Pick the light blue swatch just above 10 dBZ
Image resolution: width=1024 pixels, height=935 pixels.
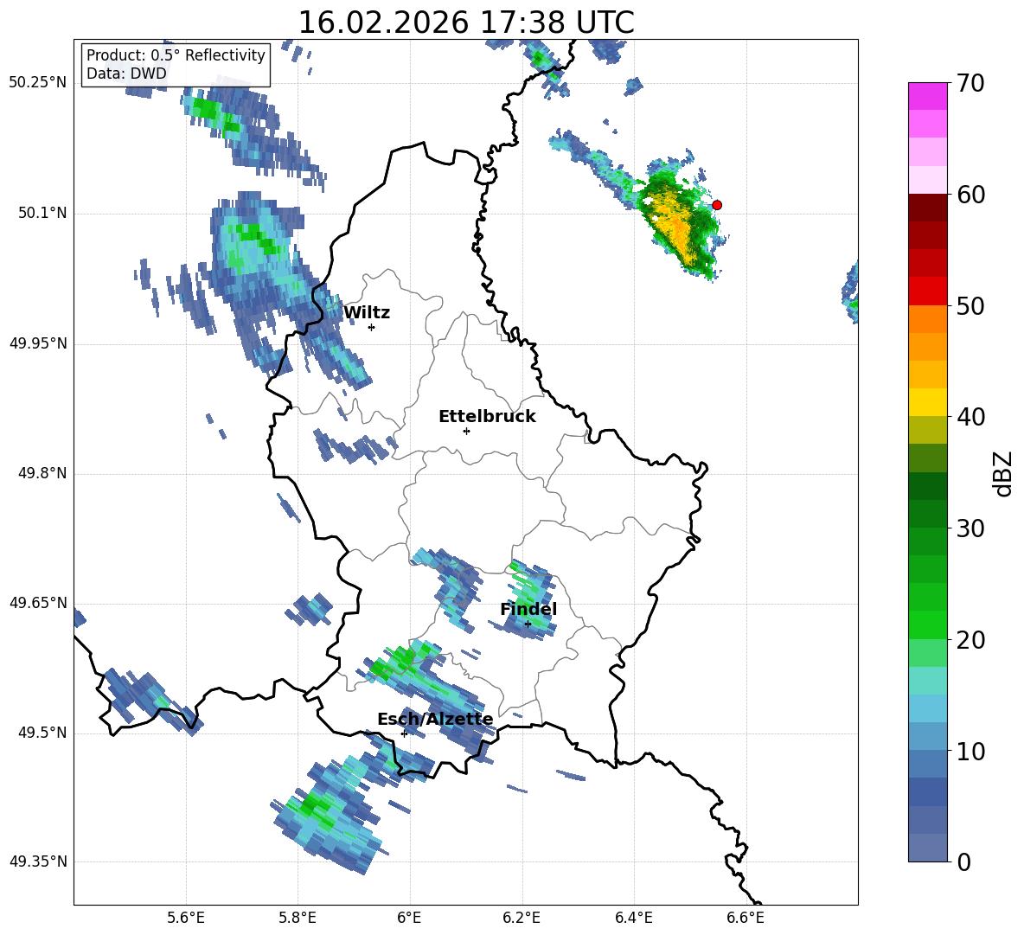click(927, 737)
